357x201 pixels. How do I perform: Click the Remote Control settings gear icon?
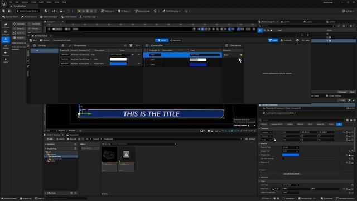pyautogui.click(x=297, y=40)
